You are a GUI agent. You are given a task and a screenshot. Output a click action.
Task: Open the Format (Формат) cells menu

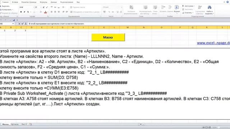point(177,10)
